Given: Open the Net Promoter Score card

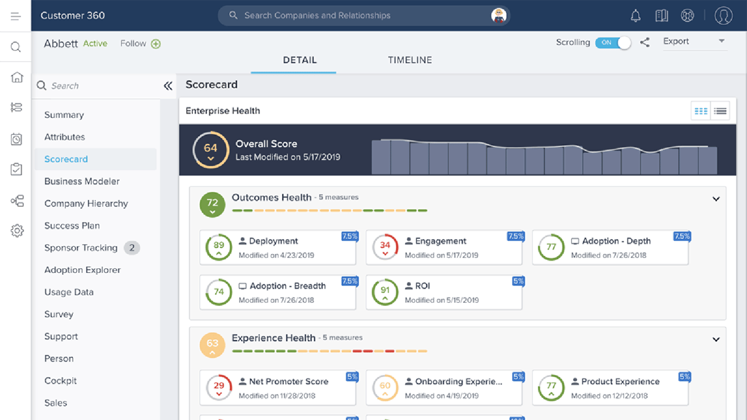Looking at the screenshot, I should pos(277,388).
